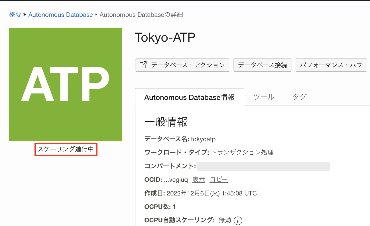Viewport: 370px width, 226px height.
Task: Switch to the ツール tab
Action: [x=264, y=97]
